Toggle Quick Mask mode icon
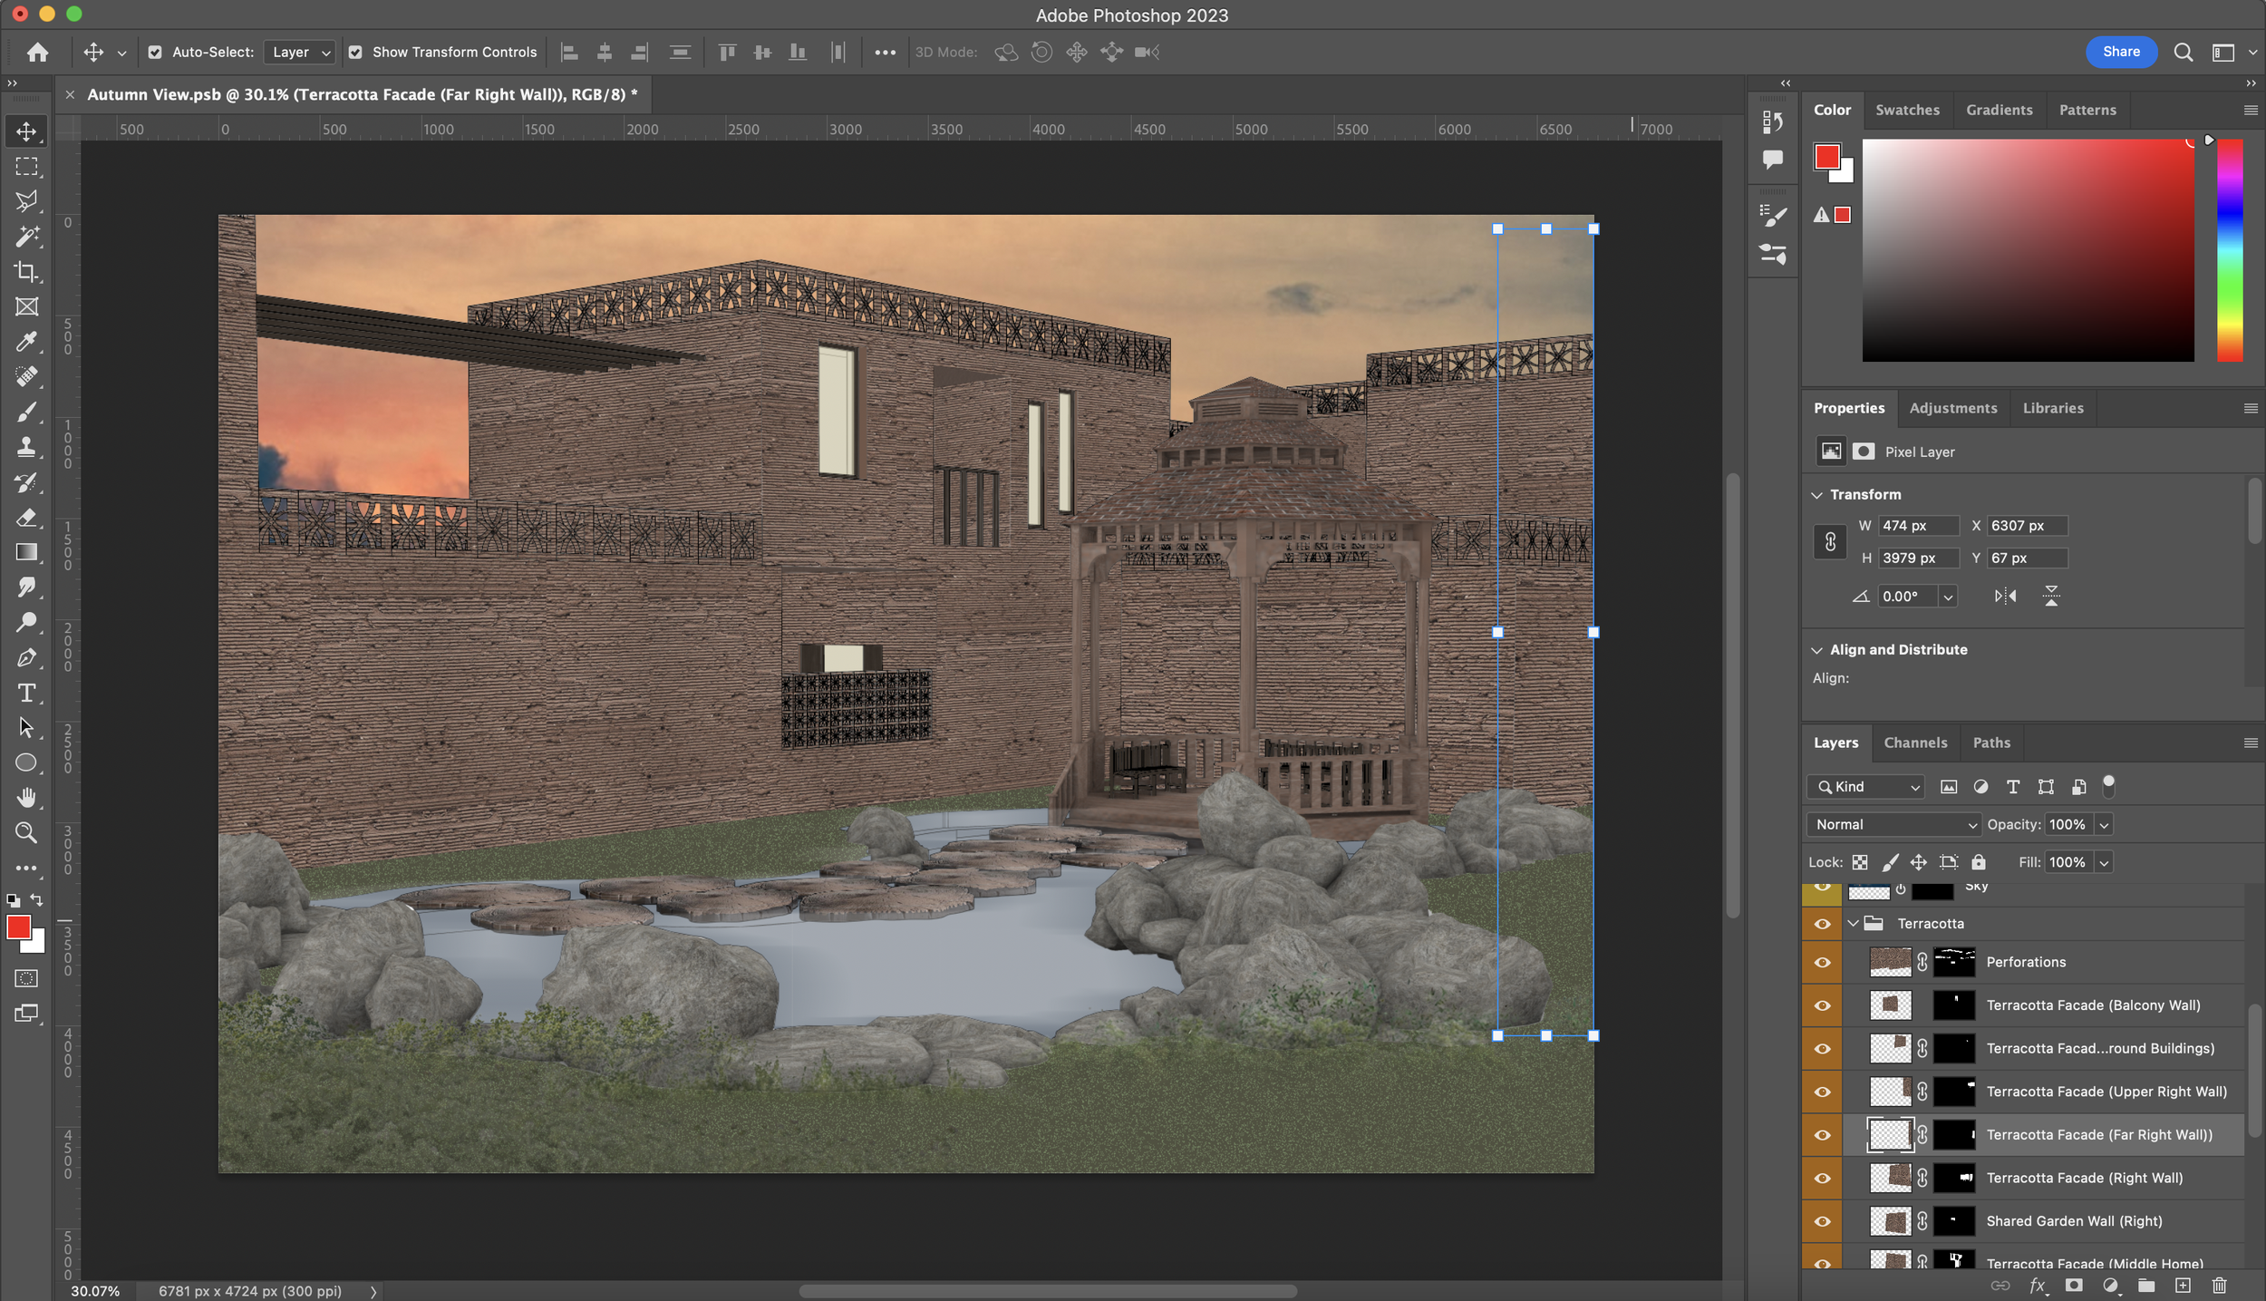 [26, 978]
